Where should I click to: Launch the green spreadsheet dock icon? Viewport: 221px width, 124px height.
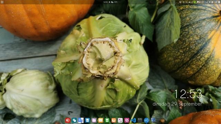point(107,120)
